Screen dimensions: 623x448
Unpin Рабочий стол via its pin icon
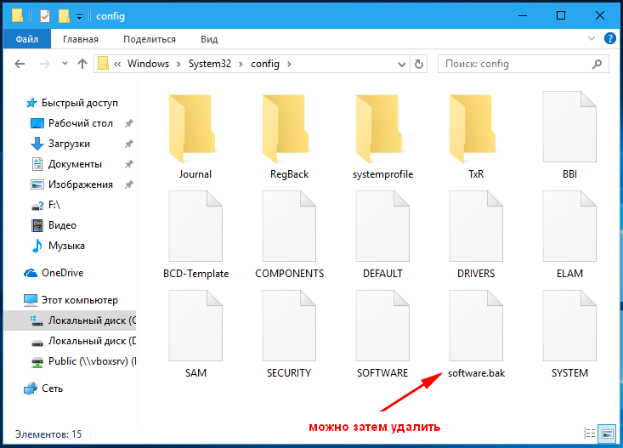(x=128, y=123)
